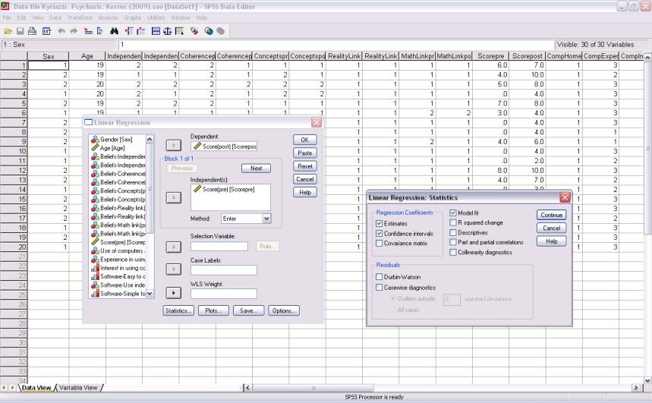This screenshot has width=652, height=403.
Task: Click the Undo arrow icon
Action: point(61,31)
